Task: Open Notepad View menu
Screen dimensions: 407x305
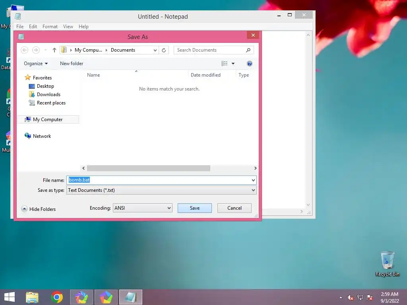Action: click(68, 27)
